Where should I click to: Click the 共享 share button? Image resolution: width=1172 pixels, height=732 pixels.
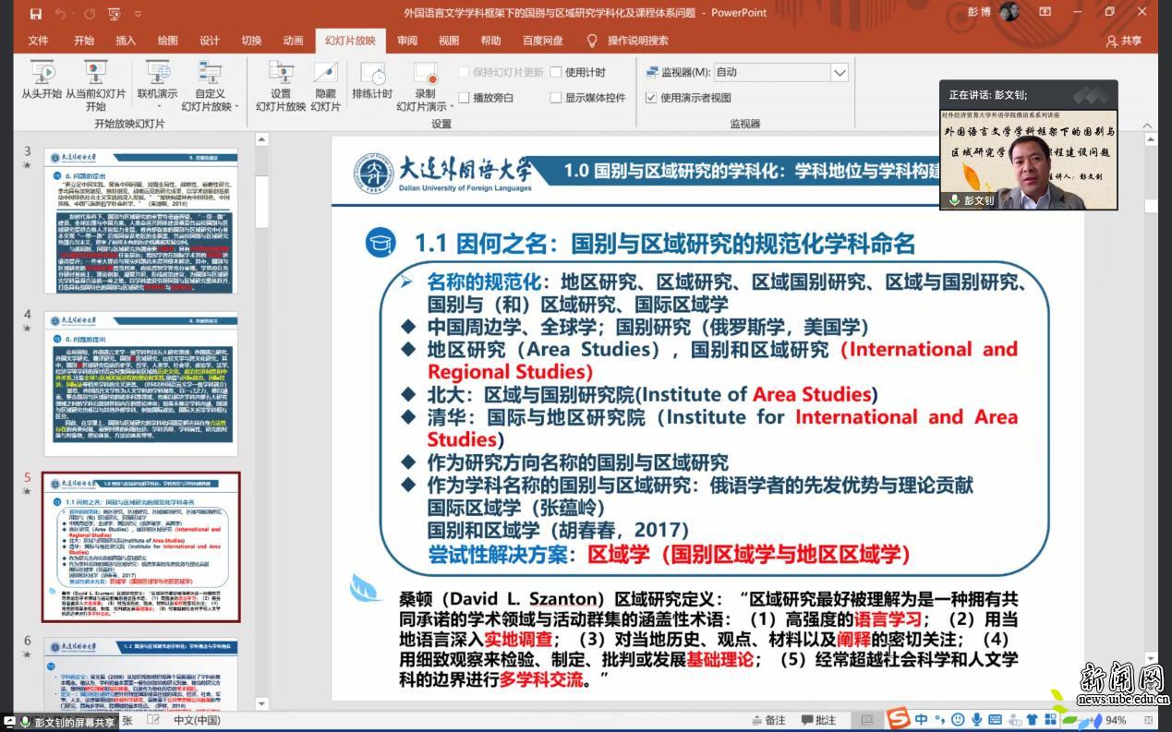[1124, 41]
